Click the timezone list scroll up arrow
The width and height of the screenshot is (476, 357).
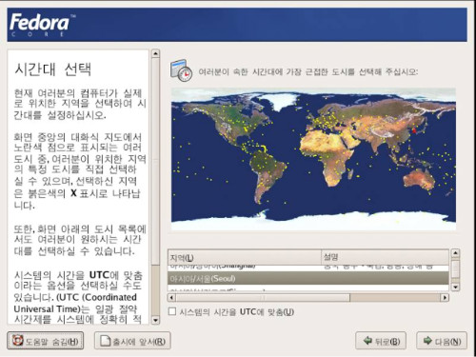(x=455, y=253)
